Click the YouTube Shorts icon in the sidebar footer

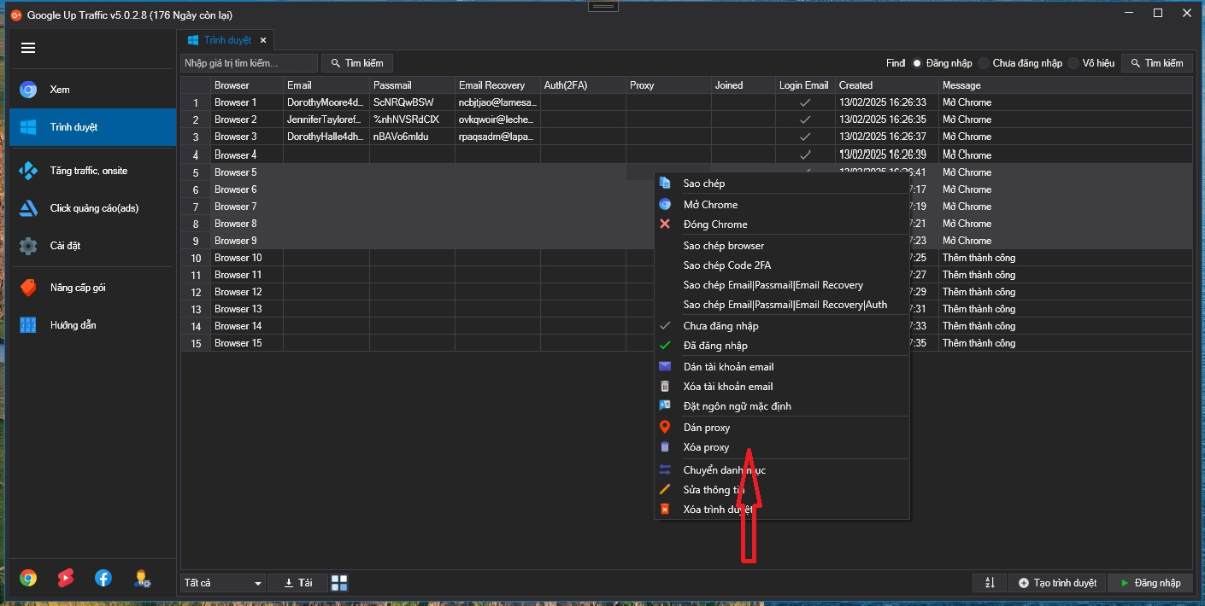tap(66, 578)
